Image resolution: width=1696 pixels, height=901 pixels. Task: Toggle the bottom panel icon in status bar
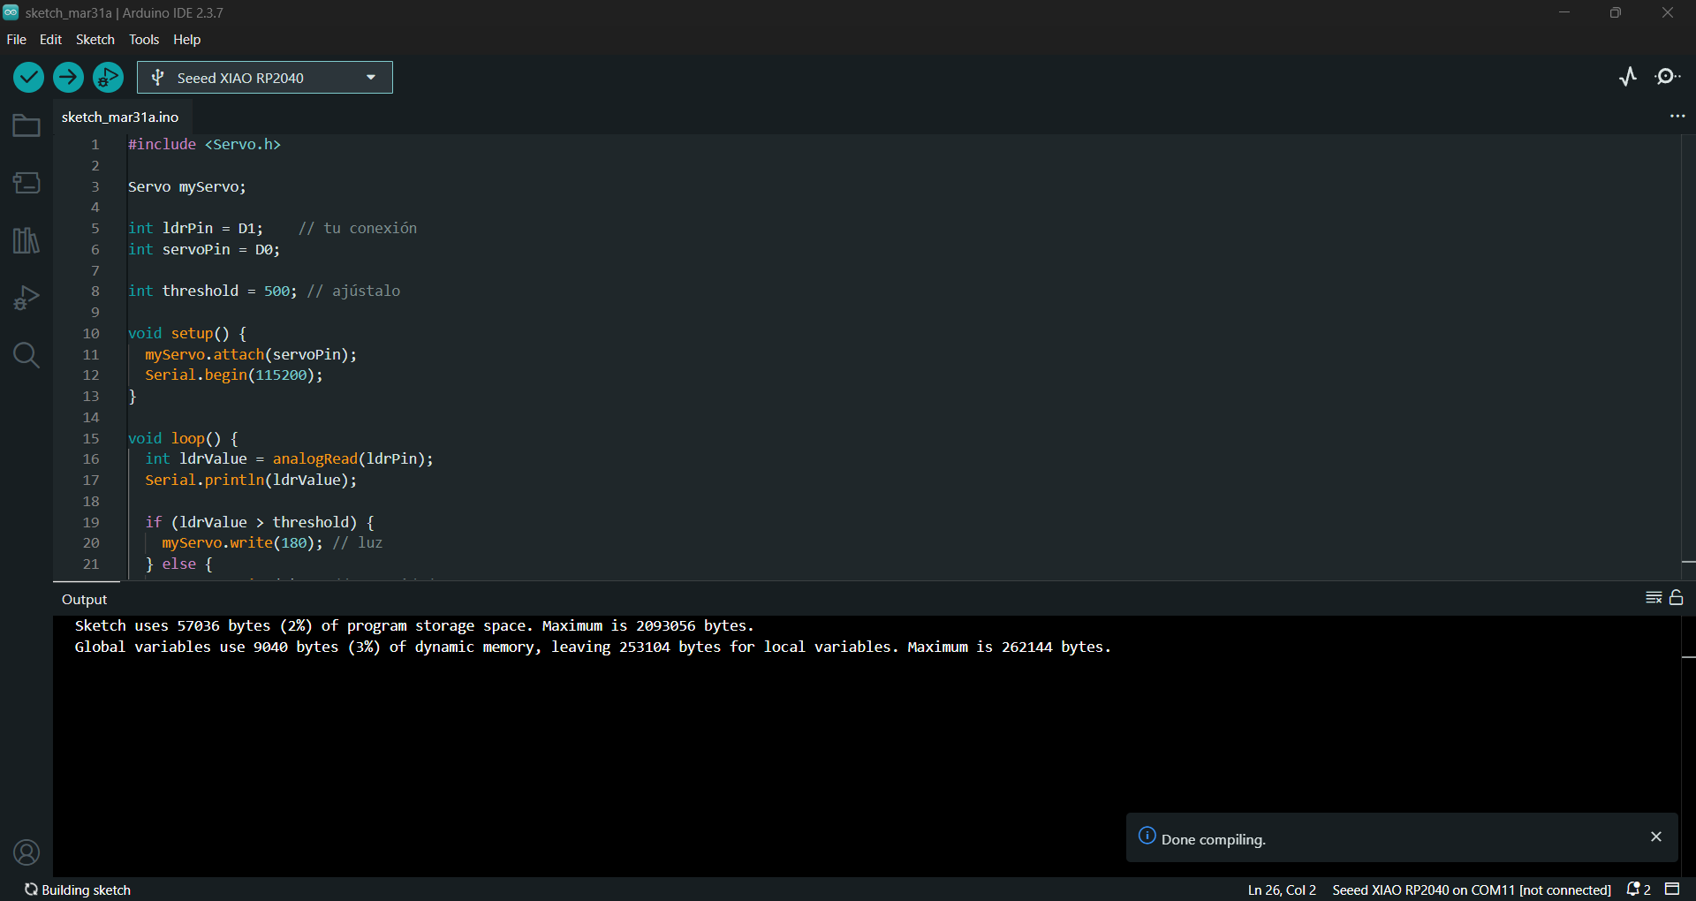[1672, 890]
